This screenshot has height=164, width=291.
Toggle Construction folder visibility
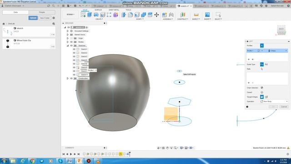[71, 78]
